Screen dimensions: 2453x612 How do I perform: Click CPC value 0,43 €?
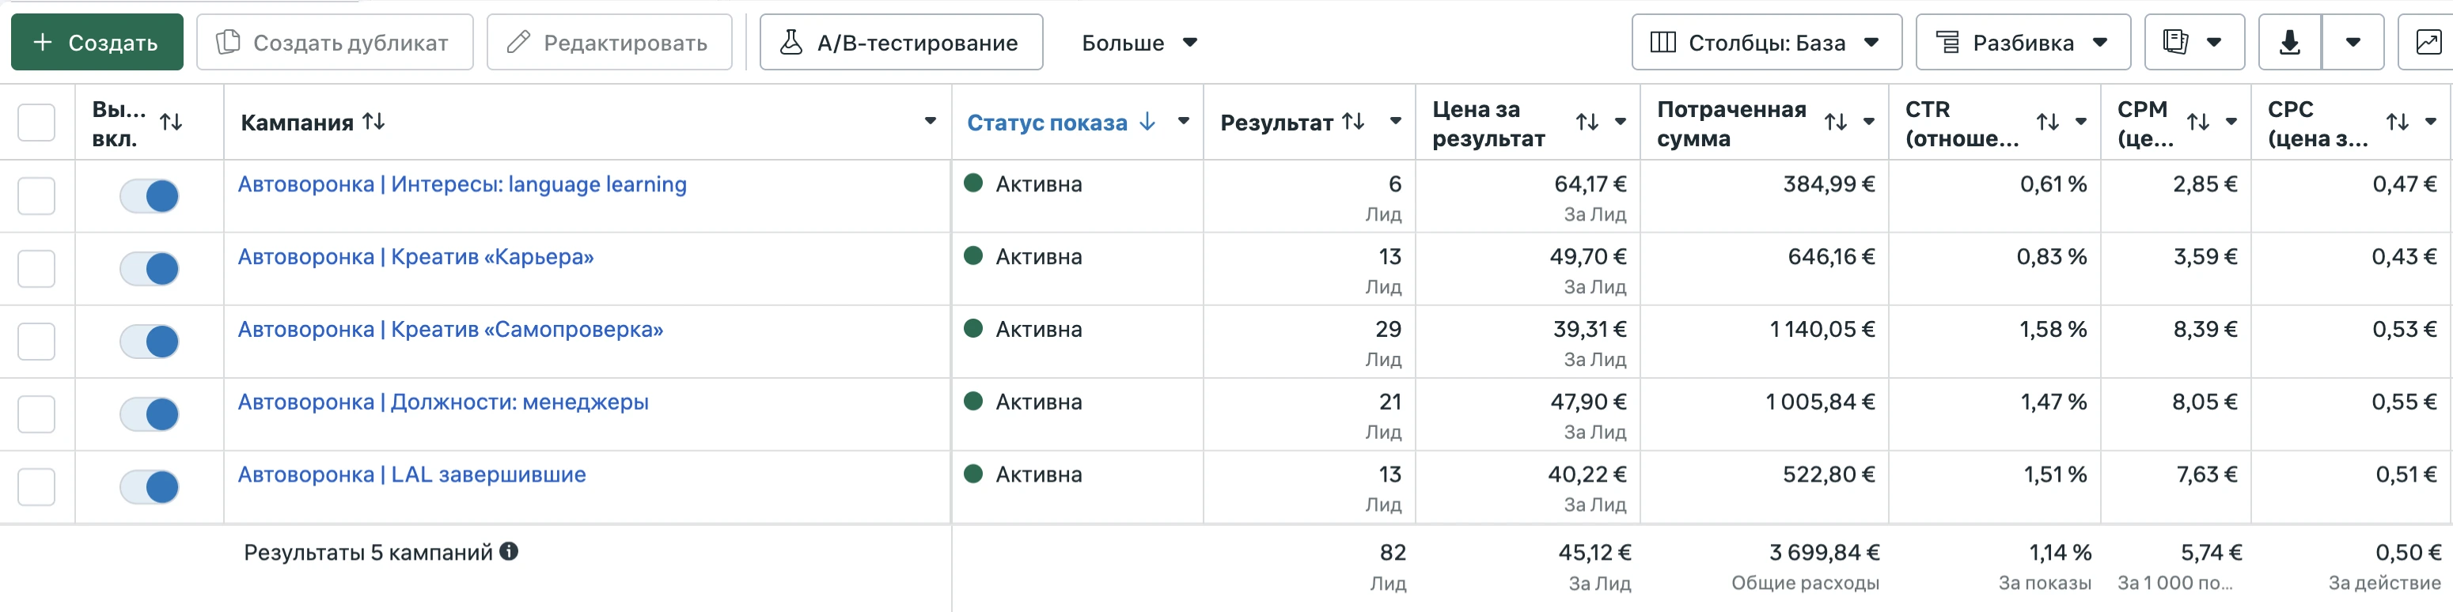pos(2403,256)
